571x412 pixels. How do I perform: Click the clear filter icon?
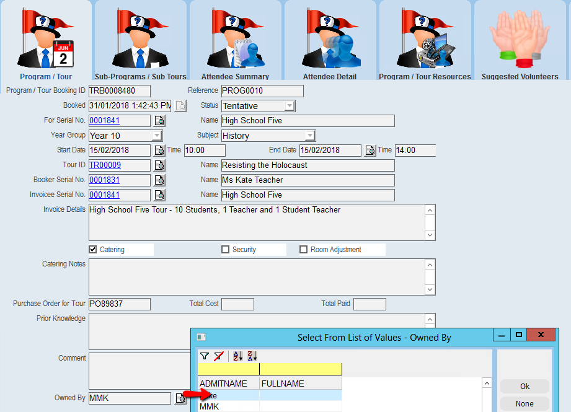pyautogui.click(x=218, y=356)
